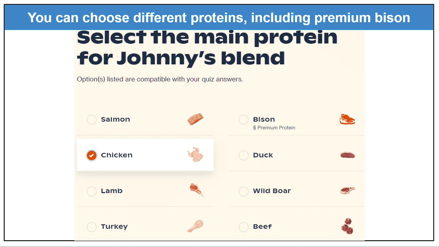Click the duck breast icon
The height and width of the screenshot is (247, 439).
click(347, 155)
